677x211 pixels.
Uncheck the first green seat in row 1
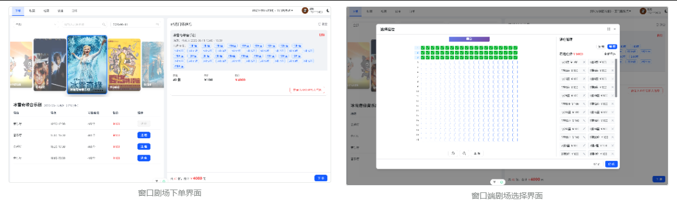point(423,47)
